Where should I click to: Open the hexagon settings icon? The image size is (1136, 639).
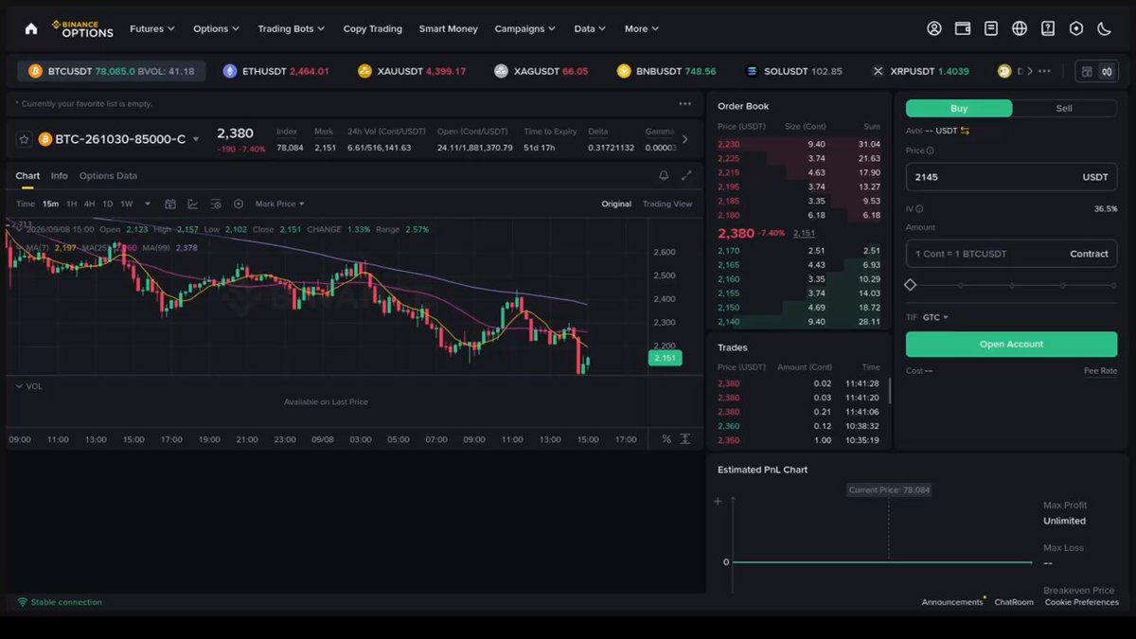click(x=1076, y=28)
